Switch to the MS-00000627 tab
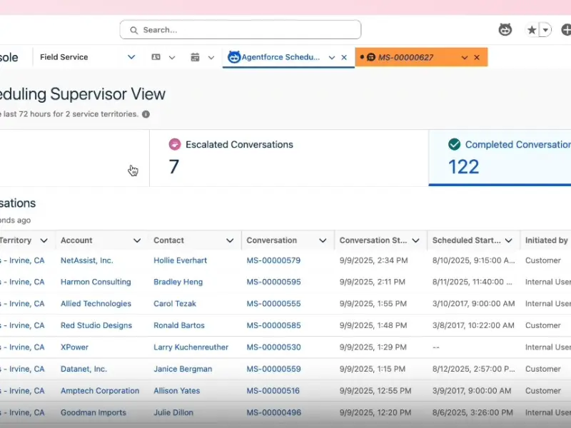Viewport: 571px width, 428px height. click(405, 57)
